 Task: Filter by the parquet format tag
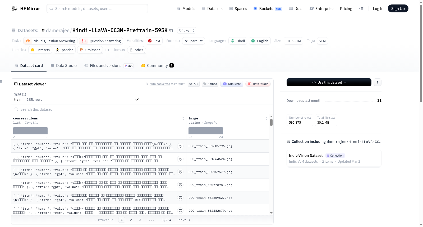tap(194, 41)
